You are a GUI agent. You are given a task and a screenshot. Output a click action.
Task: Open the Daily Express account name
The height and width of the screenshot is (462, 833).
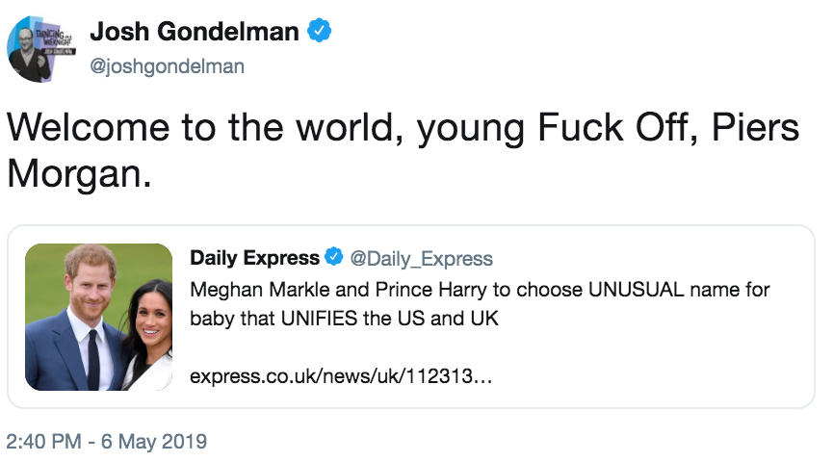pos(254,258)
